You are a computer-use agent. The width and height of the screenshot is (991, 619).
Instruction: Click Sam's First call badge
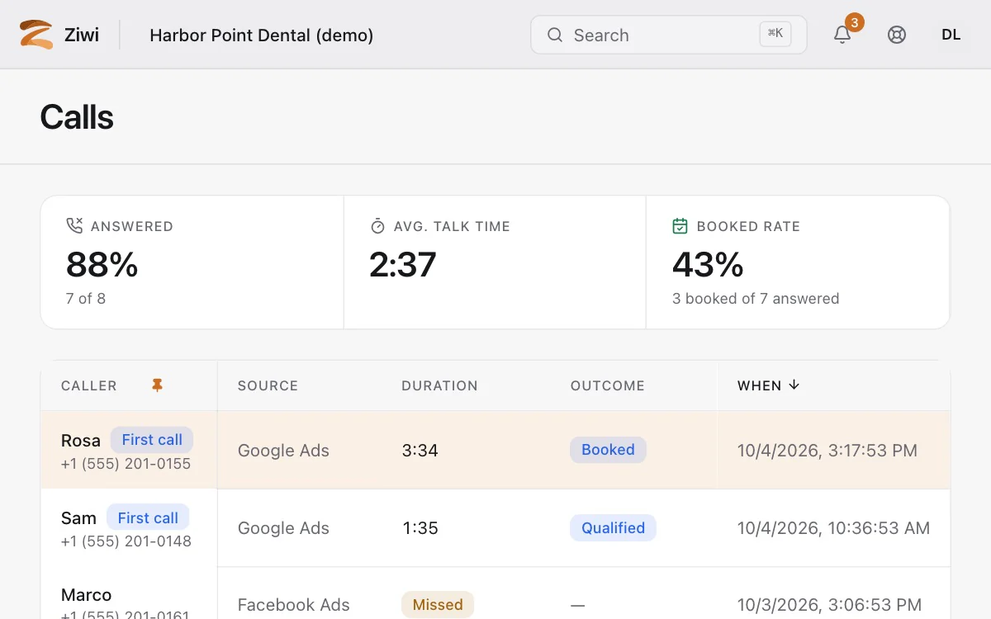(x=148, y=517)
